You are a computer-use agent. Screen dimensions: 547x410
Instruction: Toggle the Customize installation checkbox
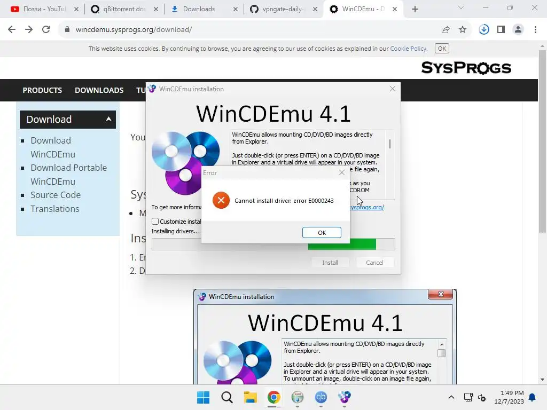155,222
